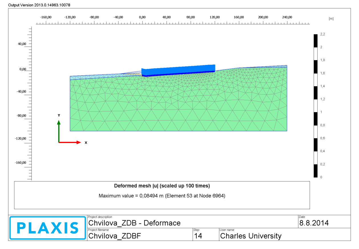Click the legend value "0,6"

point(323,138)
